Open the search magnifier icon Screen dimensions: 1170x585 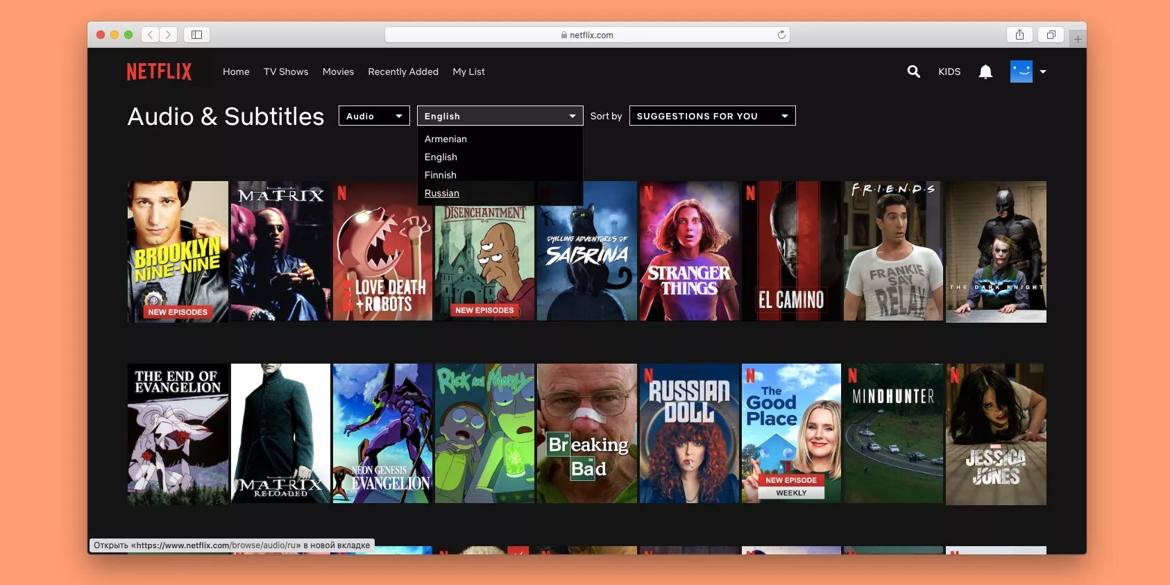[x=913, y=71]
